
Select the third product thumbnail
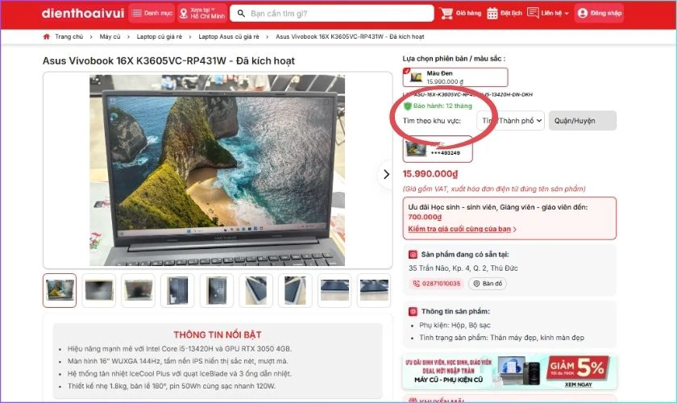pyautogui.click(x=138, y=290)
